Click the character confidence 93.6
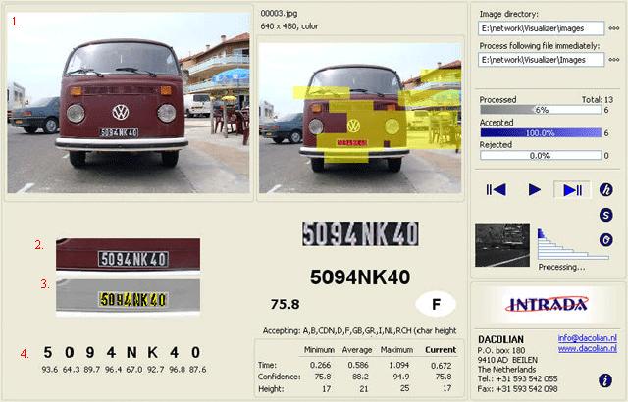628x402 pixels. click(x=49, y=370)
